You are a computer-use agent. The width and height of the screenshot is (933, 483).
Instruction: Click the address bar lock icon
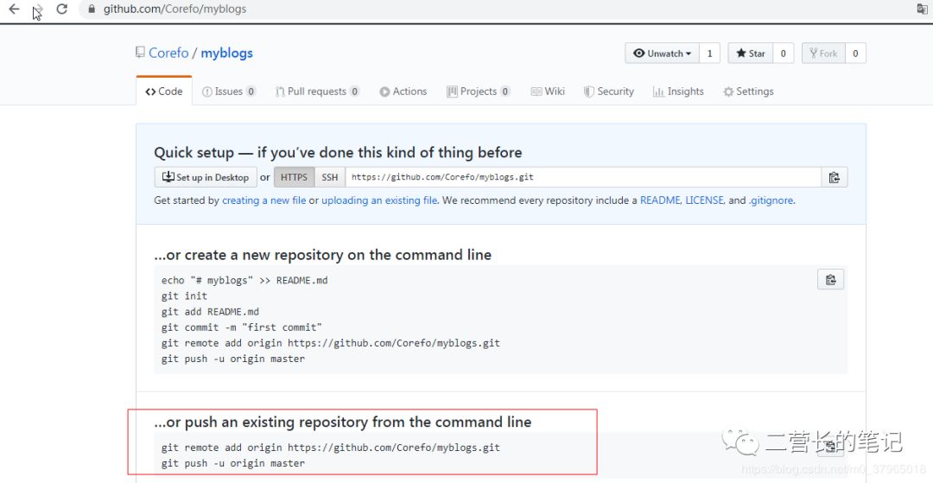coord(91,9)
